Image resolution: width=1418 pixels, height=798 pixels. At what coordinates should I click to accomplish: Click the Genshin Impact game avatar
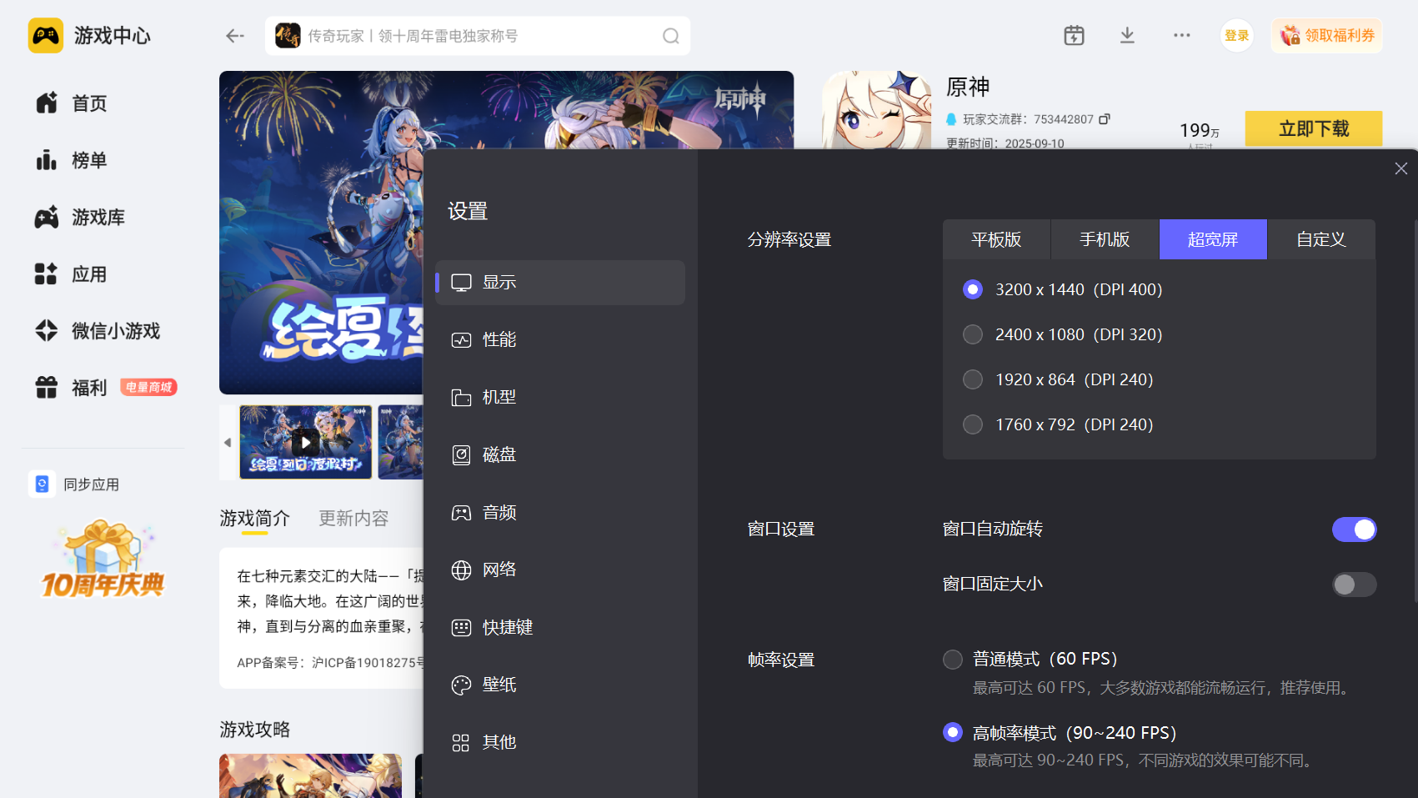click(x=876, y=110)
